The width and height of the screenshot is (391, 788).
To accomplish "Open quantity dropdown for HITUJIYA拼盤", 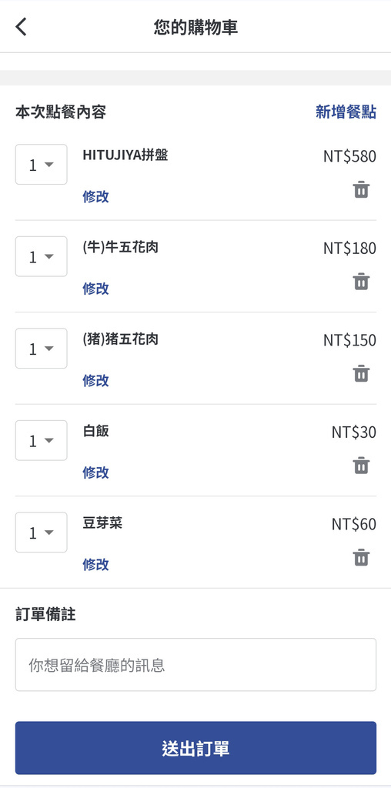I will pos(42,165).
